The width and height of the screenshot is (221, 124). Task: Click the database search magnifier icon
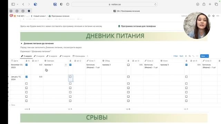(190, 56)
